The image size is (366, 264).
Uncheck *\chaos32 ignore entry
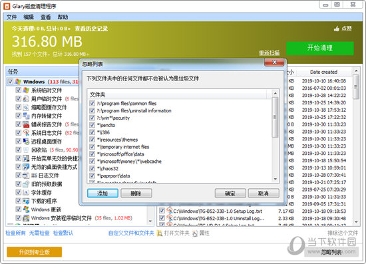coord(92,168)
